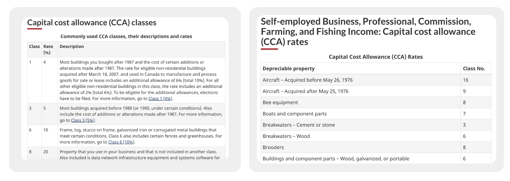Click the Buildings and component parts row

pos(336,159)
